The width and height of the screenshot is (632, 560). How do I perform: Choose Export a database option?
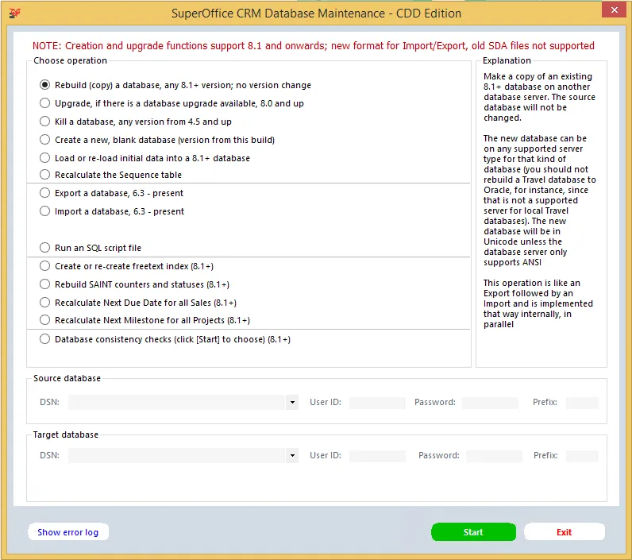(x=45, y=193)
